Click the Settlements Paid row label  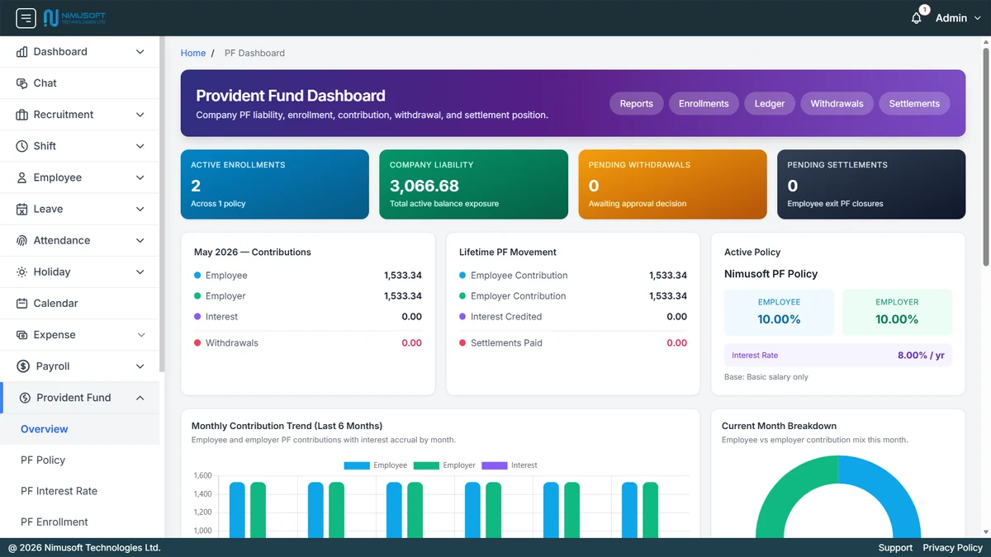click(506, 343)
